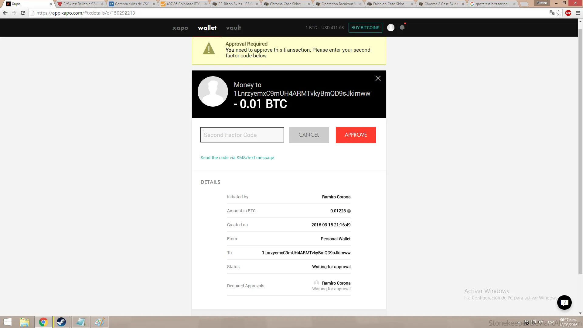Open the notepad-like taskbar icon
This screenshot has width=583, height=328.
(x=81, y=322)
